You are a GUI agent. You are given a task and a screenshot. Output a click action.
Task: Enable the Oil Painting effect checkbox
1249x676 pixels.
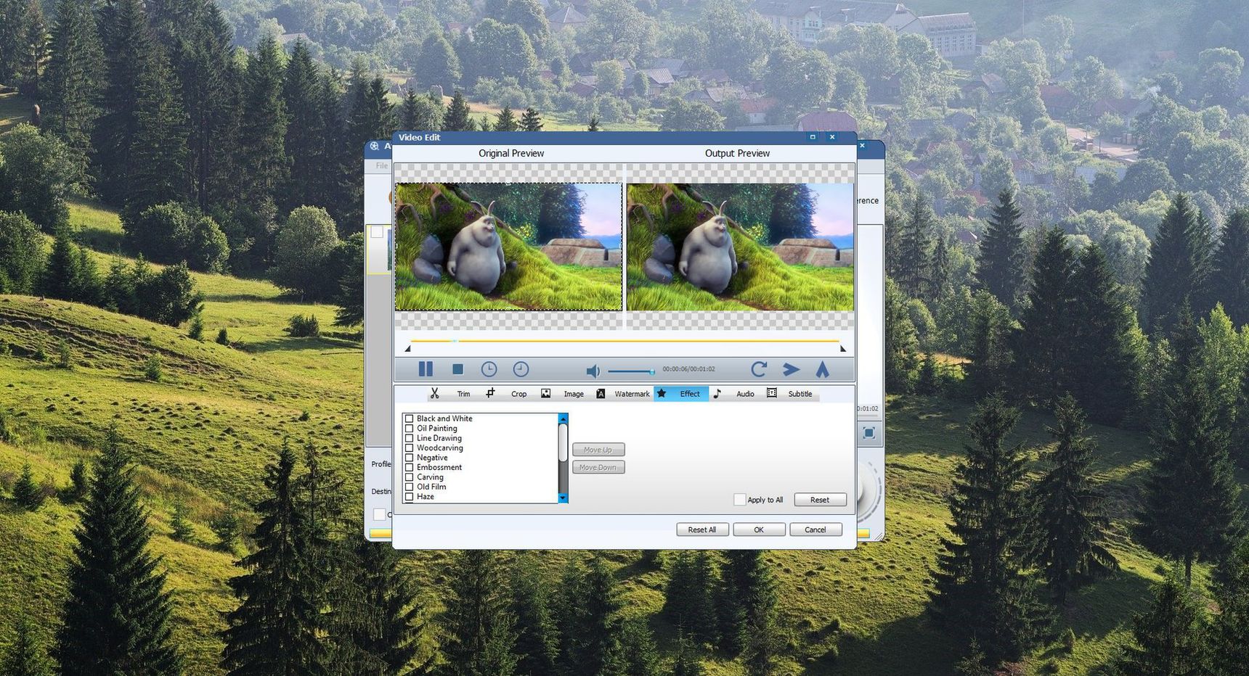pos(409,429)
